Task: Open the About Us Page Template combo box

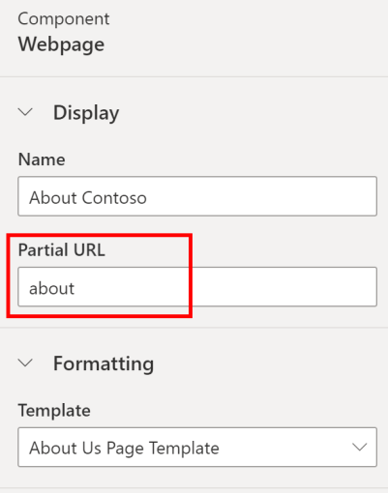Action: (x=197, y=448)
